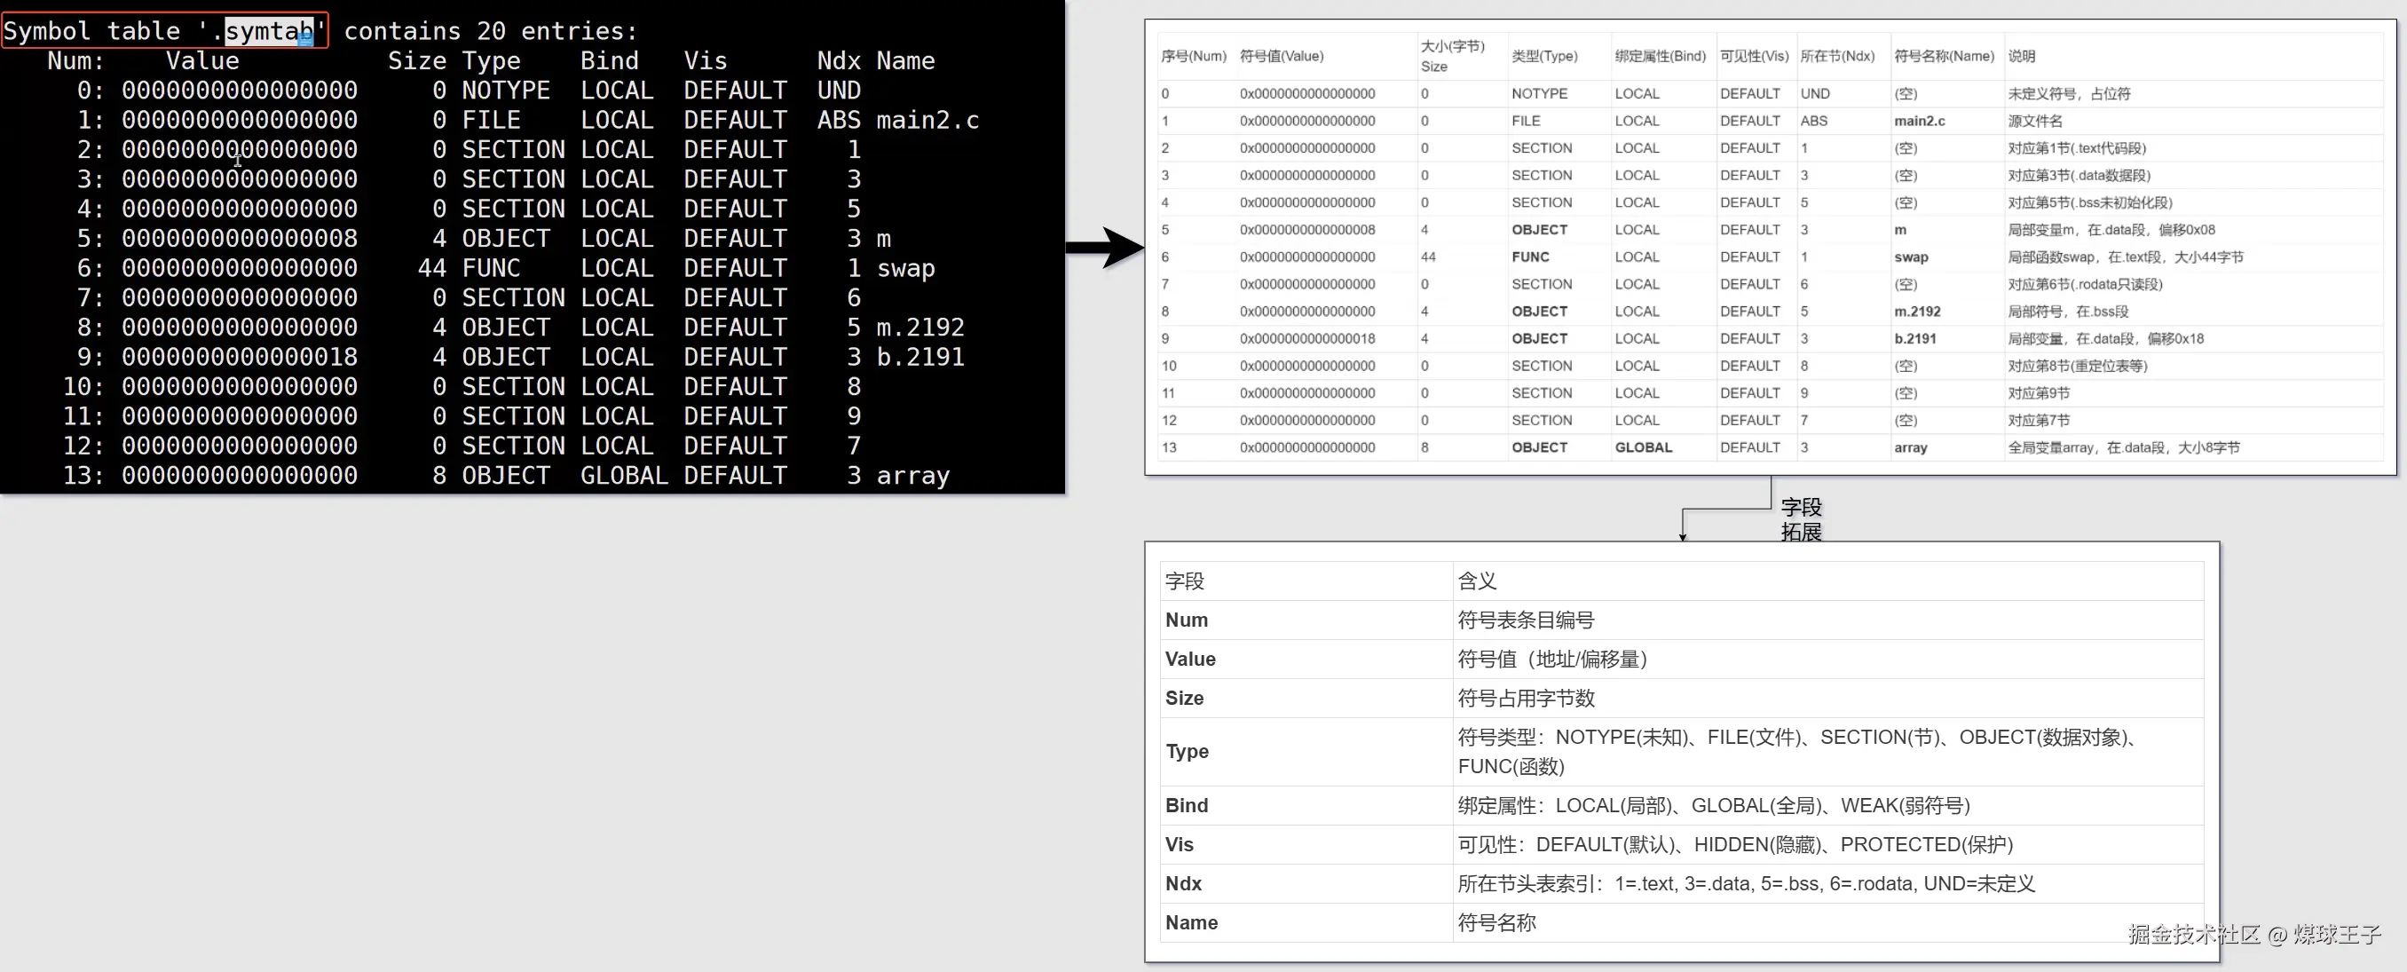Click 'array' name in translated table
Image resolution: width=2407 pixels, height=972 pixels.
tap(1910, 447)
